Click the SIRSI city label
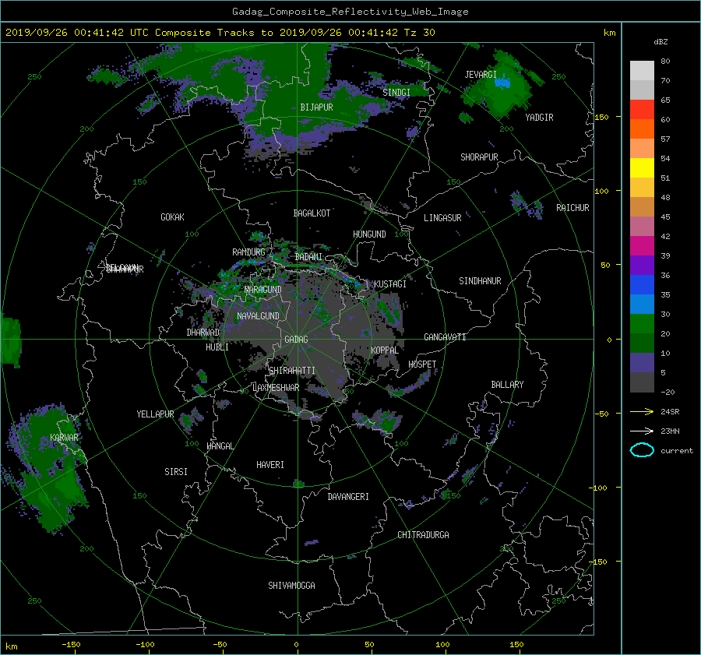Screen dimensions: 701x655 [176, 472]
